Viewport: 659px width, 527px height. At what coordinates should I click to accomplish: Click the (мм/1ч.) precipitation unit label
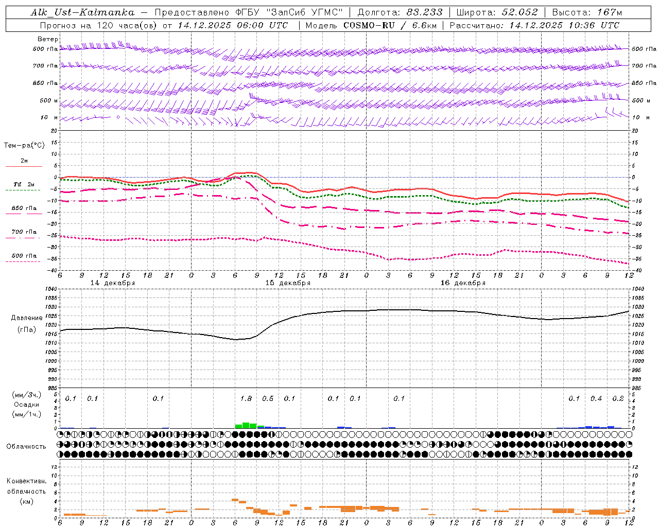27,414
